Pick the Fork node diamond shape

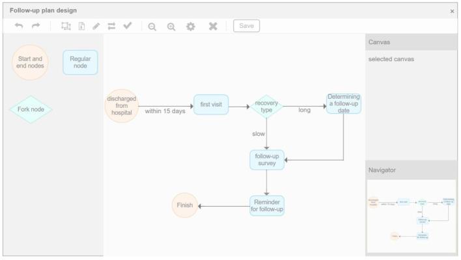[31, 109]
